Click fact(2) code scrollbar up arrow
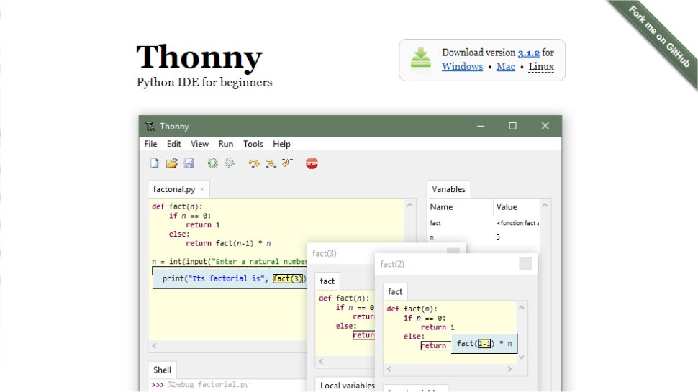 click(522, 307)
